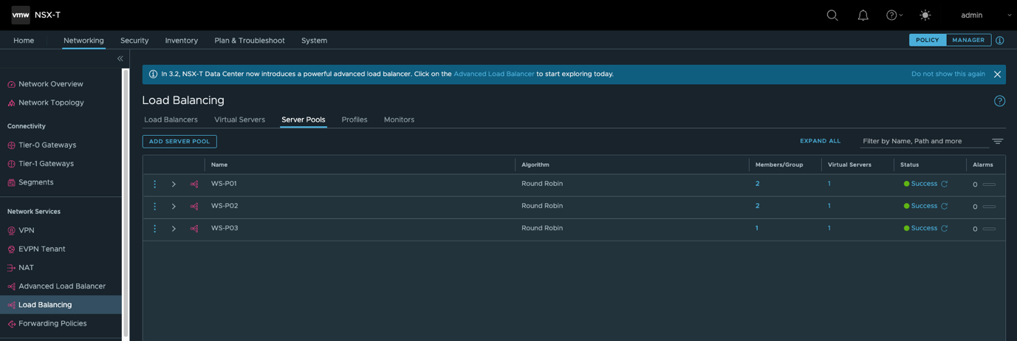Open Load Balancing page help icon
Screen dimensions: 1017x341
(x=999, y=101)
